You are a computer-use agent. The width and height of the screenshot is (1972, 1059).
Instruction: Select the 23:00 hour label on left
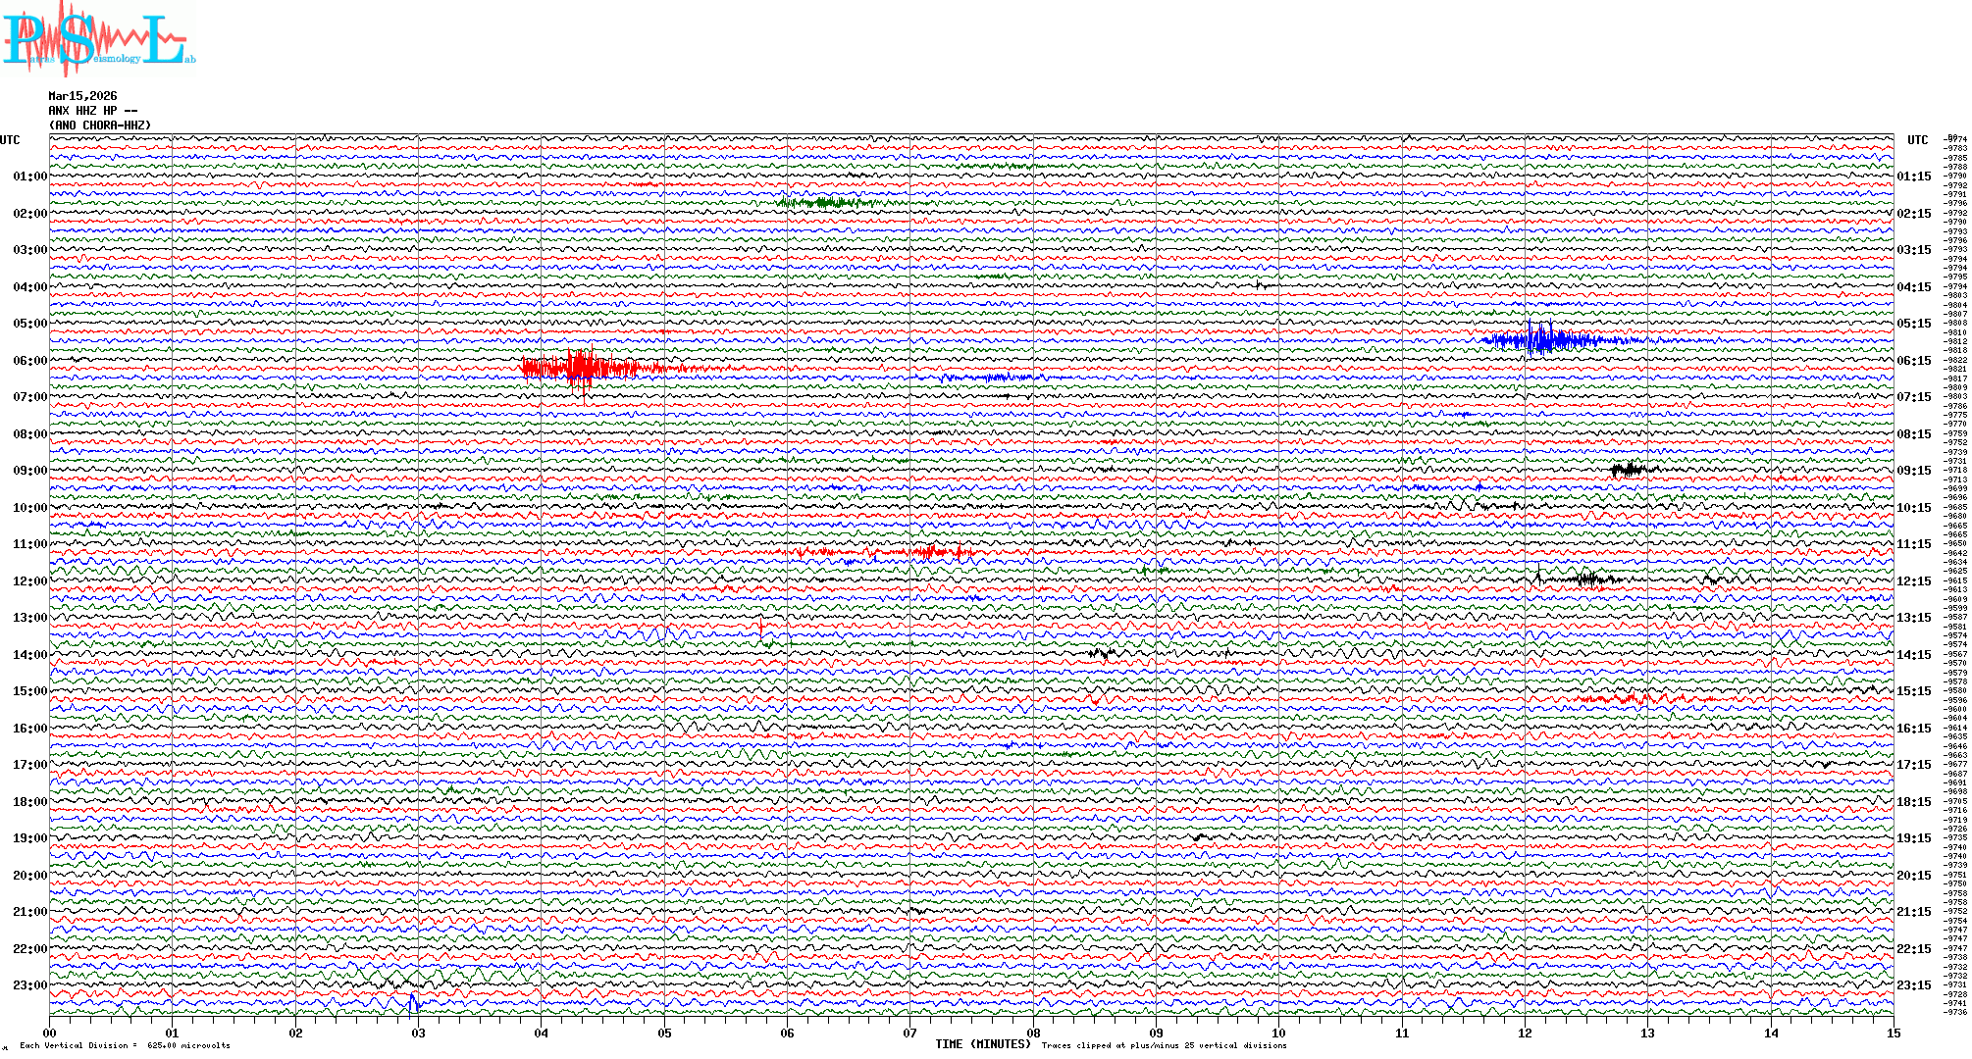[x=29, y=985]
